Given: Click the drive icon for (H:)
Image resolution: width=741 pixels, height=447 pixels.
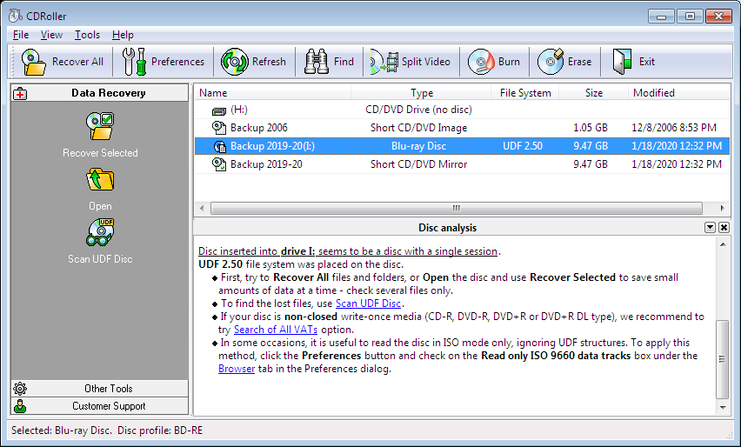Looking at the screenshot, I should coord(219,111).
